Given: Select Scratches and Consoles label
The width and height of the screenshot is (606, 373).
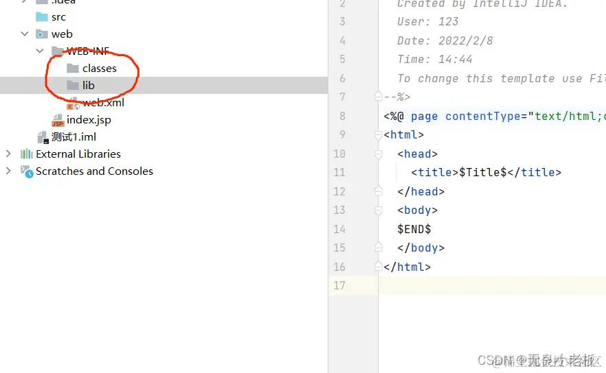Looking at the screenshot, I should click(x=94, y=171).
